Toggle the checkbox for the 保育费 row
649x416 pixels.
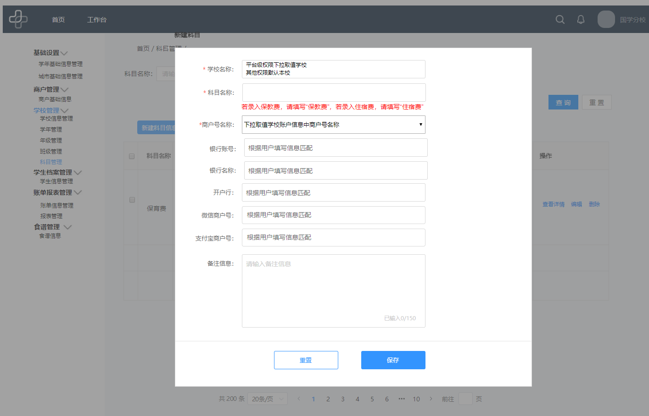tap(132, 200)
